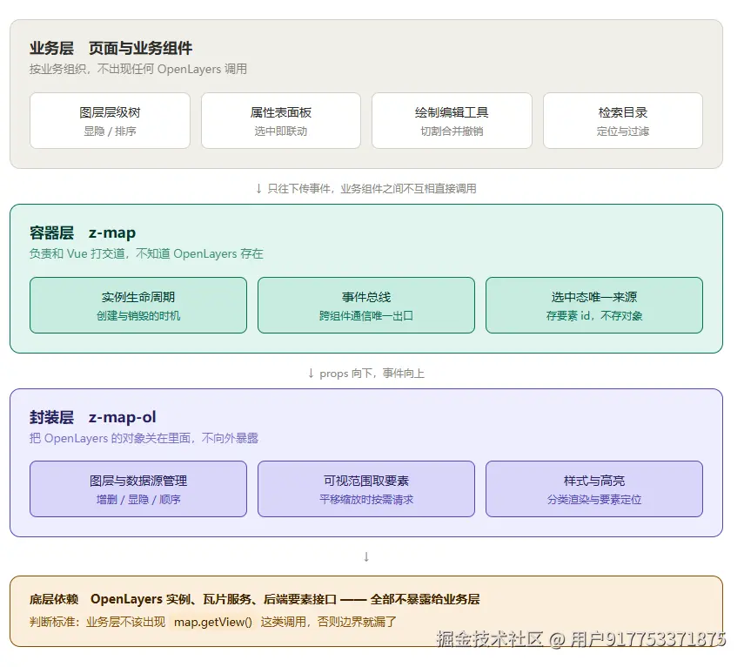
Task: Click the 图层层级树 card
Action: [x=110, y=120]
